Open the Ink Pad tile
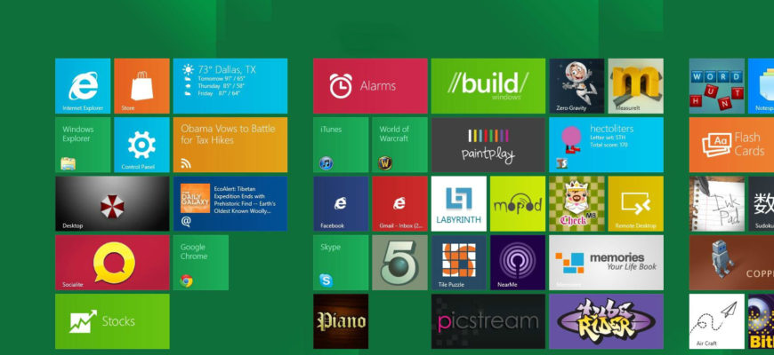Viewport: 774px width, 355px height. 717,203
